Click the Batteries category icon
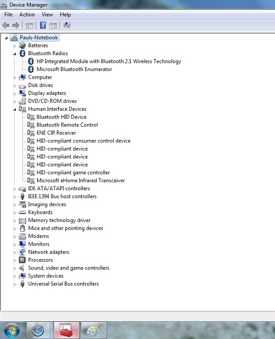The image size is (275, 339). [22, 45]
